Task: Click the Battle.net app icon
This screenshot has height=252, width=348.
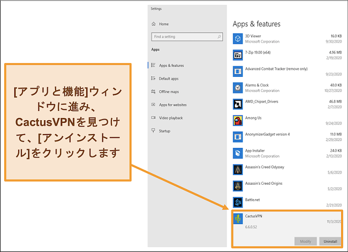Action: pyautogui.click(x=238, y=202)
